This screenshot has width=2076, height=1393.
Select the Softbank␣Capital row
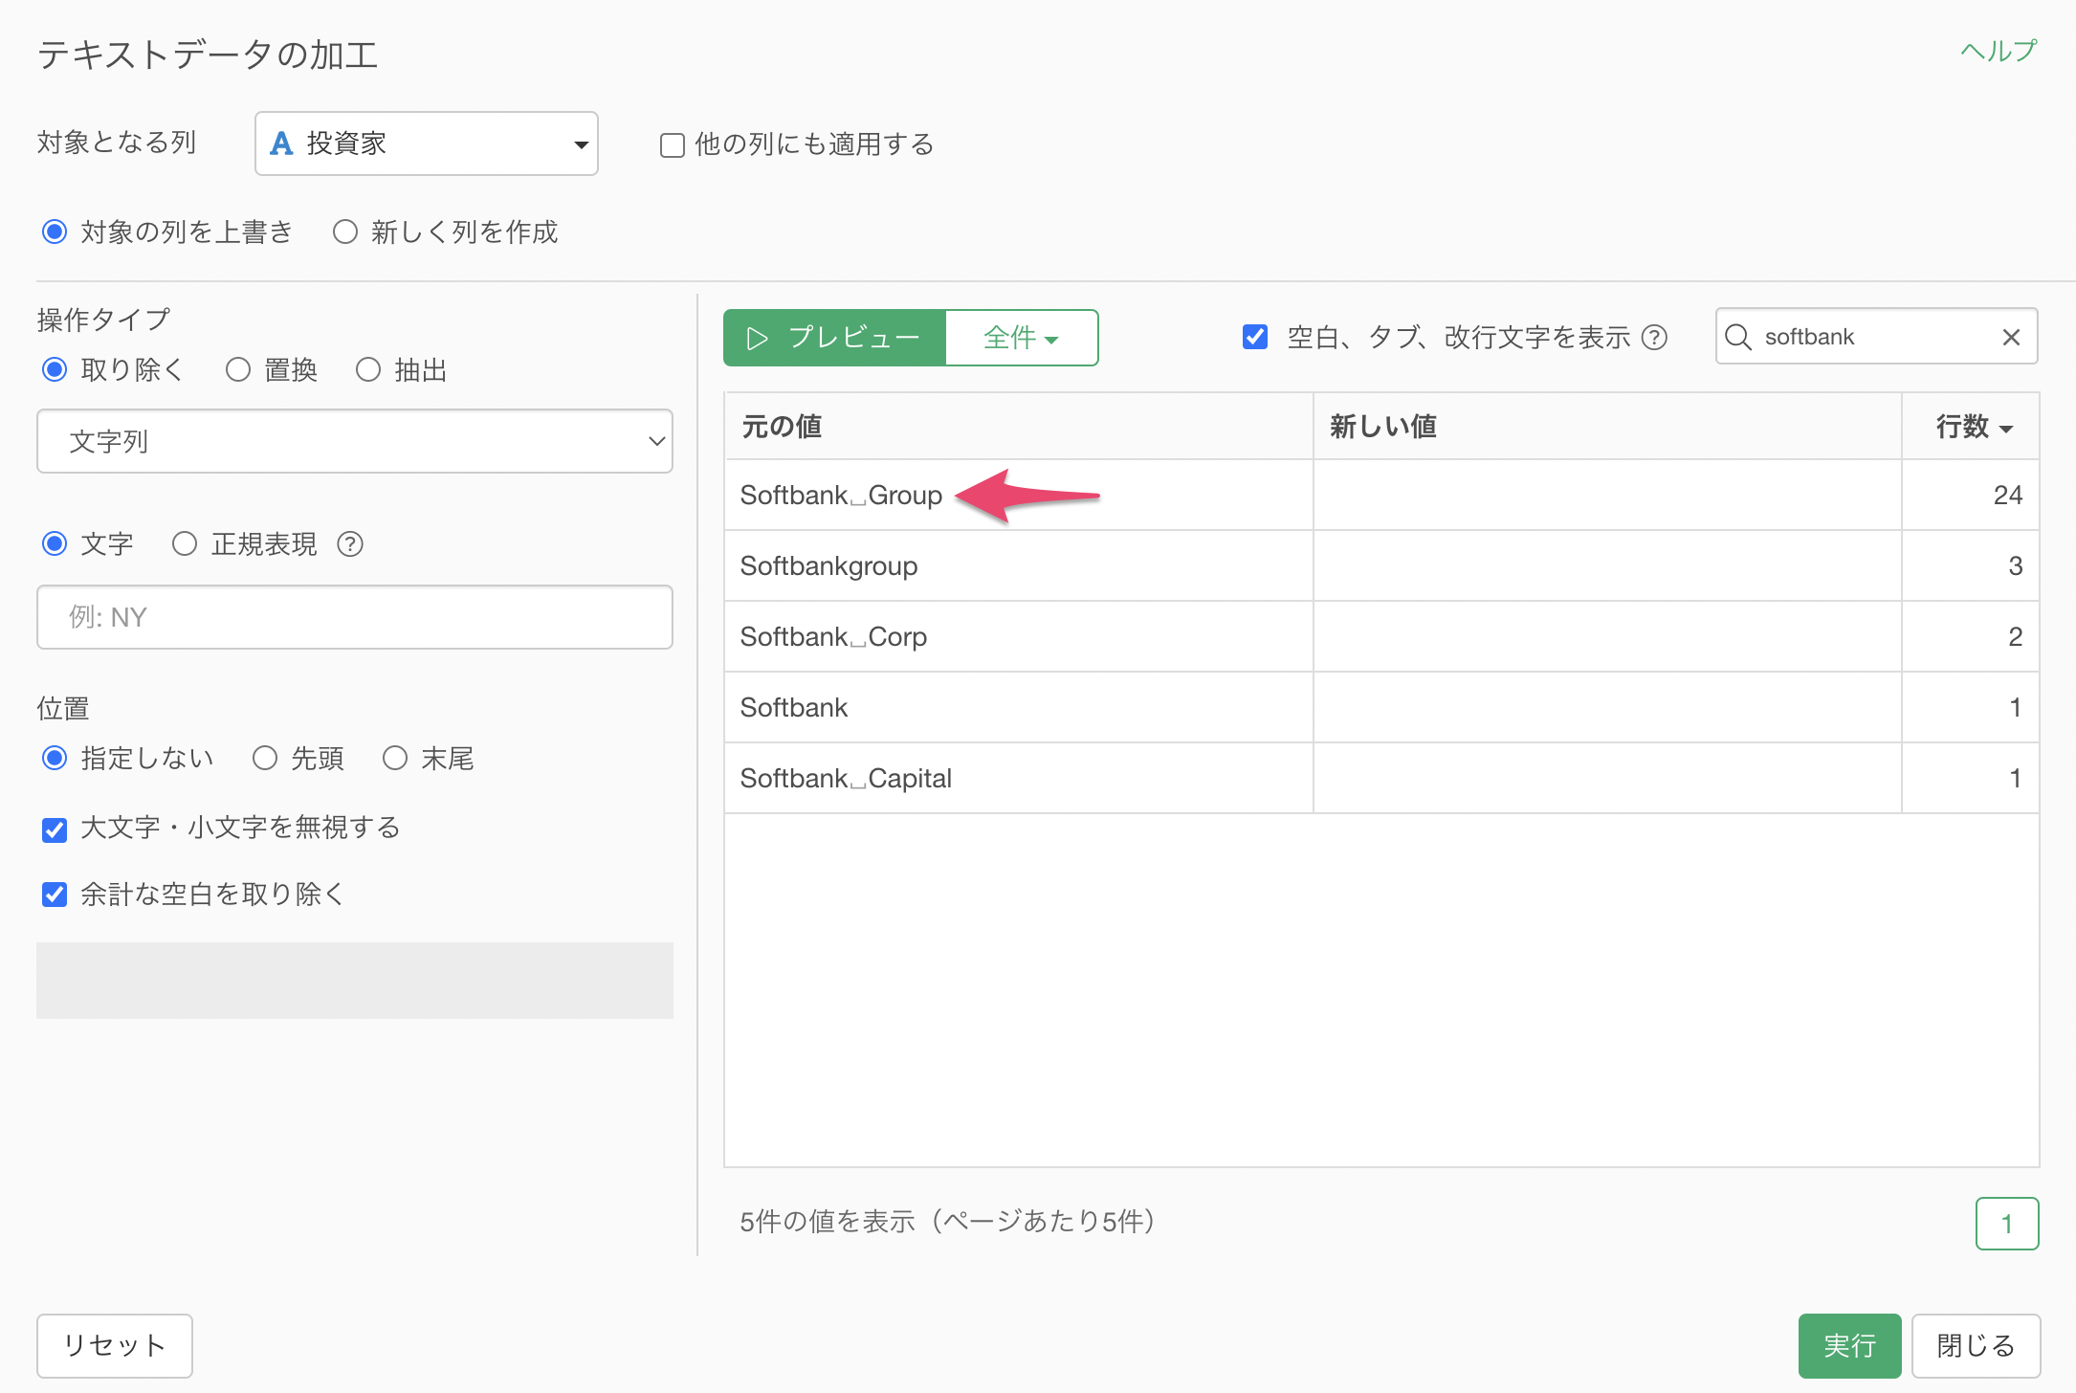[x=1381, y=779]
